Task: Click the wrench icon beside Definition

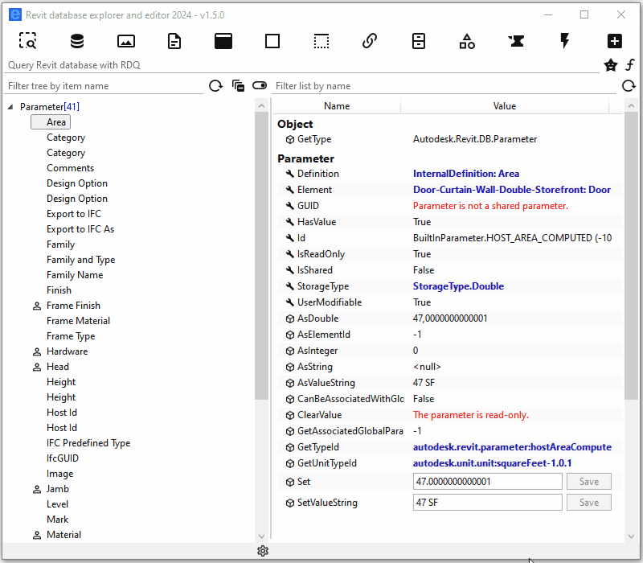Action: [x=290, y=174]
